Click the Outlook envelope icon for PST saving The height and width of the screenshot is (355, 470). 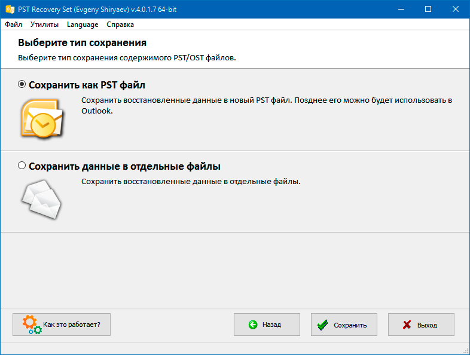click(x=42, y=118)
